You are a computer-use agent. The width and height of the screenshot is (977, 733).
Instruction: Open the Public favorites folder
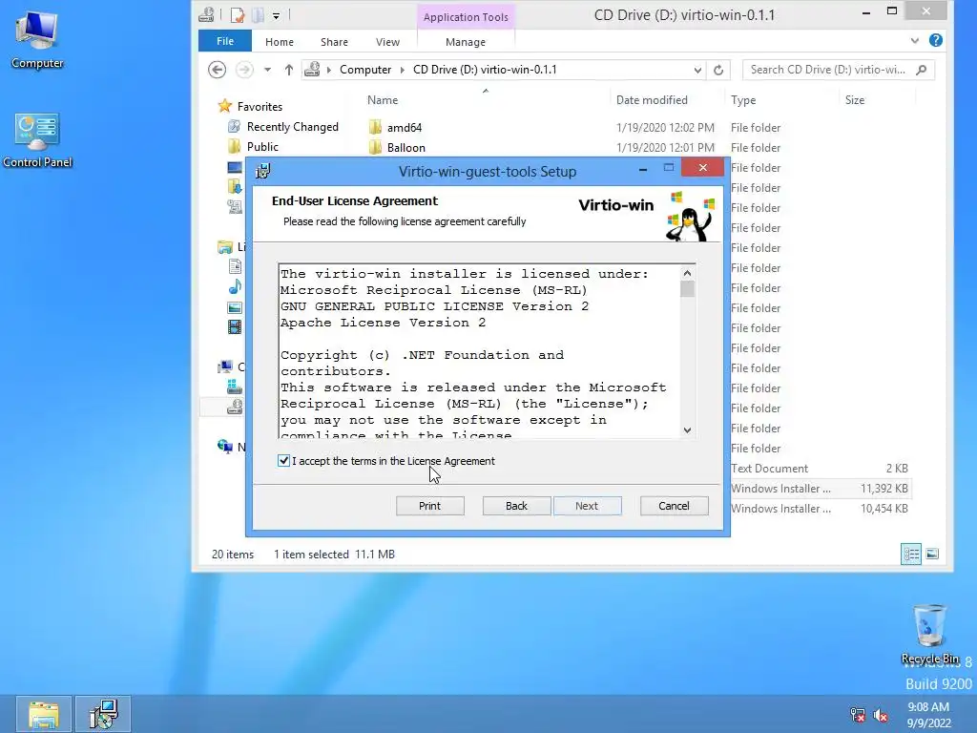click(x=262, y=146)
